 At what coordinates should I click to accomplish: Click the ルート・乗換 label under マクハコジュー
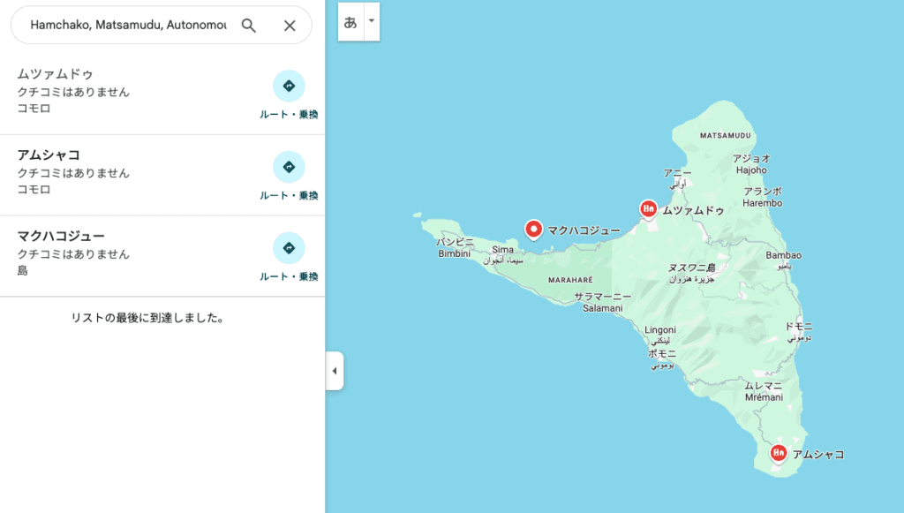[289, 276]
